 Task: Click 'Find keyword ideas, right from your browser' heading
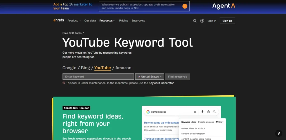coord(93,124)
